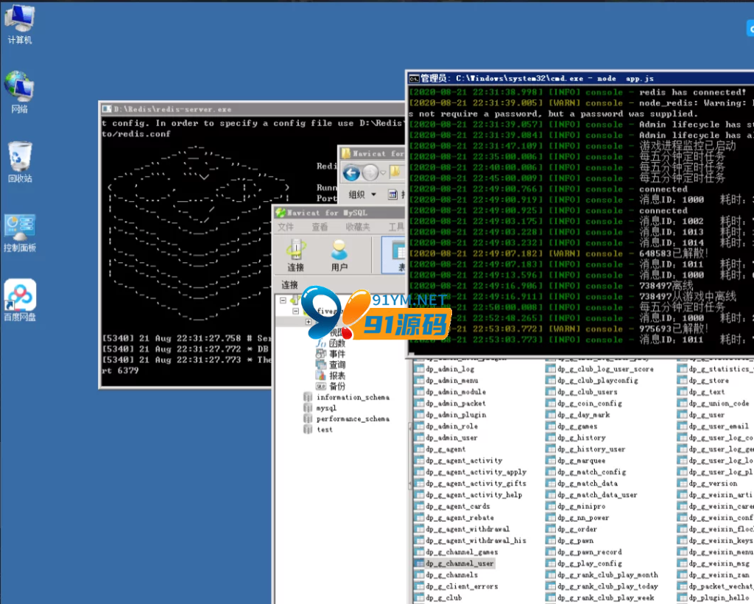Viewport: 754px width, 604px height.
Task: Open the 百度网盘 desktop shortcut
Action: 20,300
